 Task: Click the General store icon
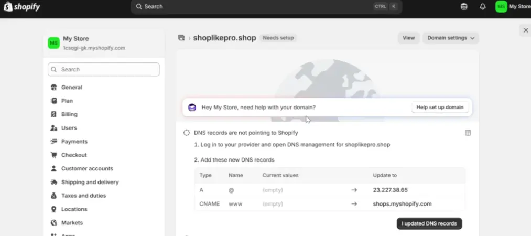[53, 88]
